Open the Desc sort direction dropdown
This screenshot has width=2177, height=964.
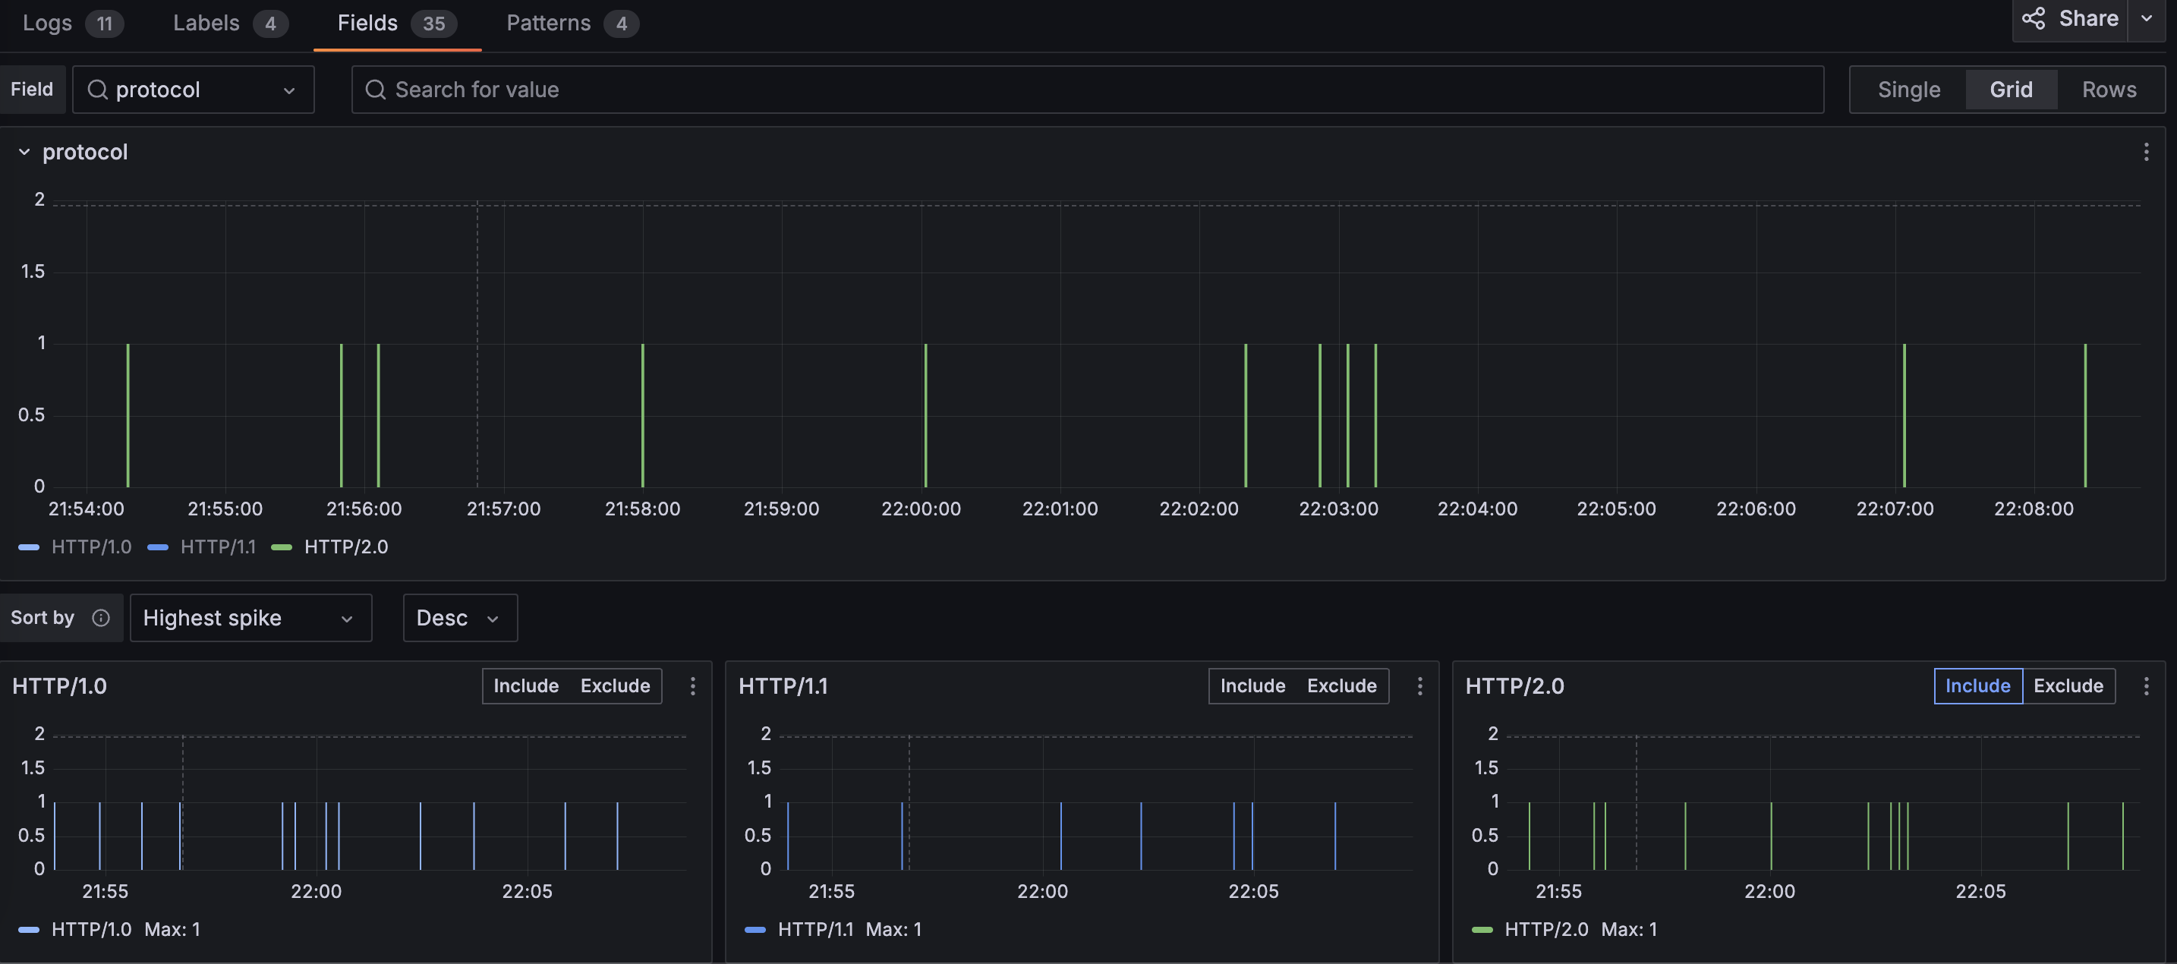(x=459, y=618)
